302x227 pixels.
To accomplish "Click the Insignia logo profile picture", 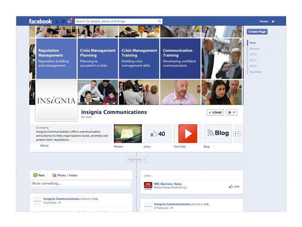I will (56, 101).
